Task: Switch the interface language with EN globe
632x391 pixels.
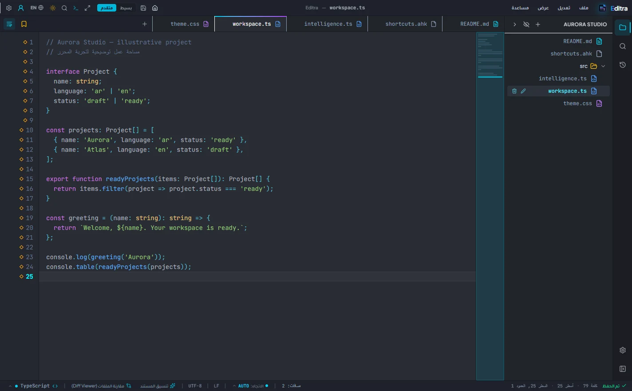Action: coord(37,8)
